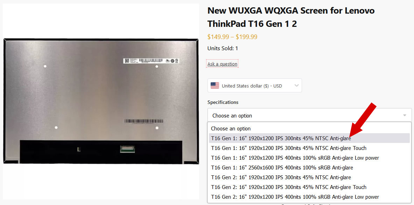Viewport: 414px width, 205px height.
Task: Click the barcode label on the screen photo
Action: [151, 61]
